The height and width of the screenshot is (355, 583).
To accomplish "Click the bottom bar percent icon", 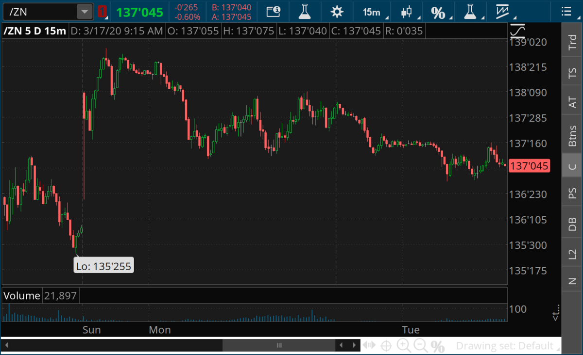I will point(438,346).
